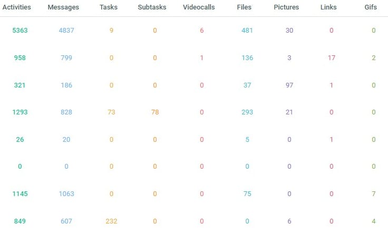
Task: Click the 78 subtasks value
Action: click(155, 112)
